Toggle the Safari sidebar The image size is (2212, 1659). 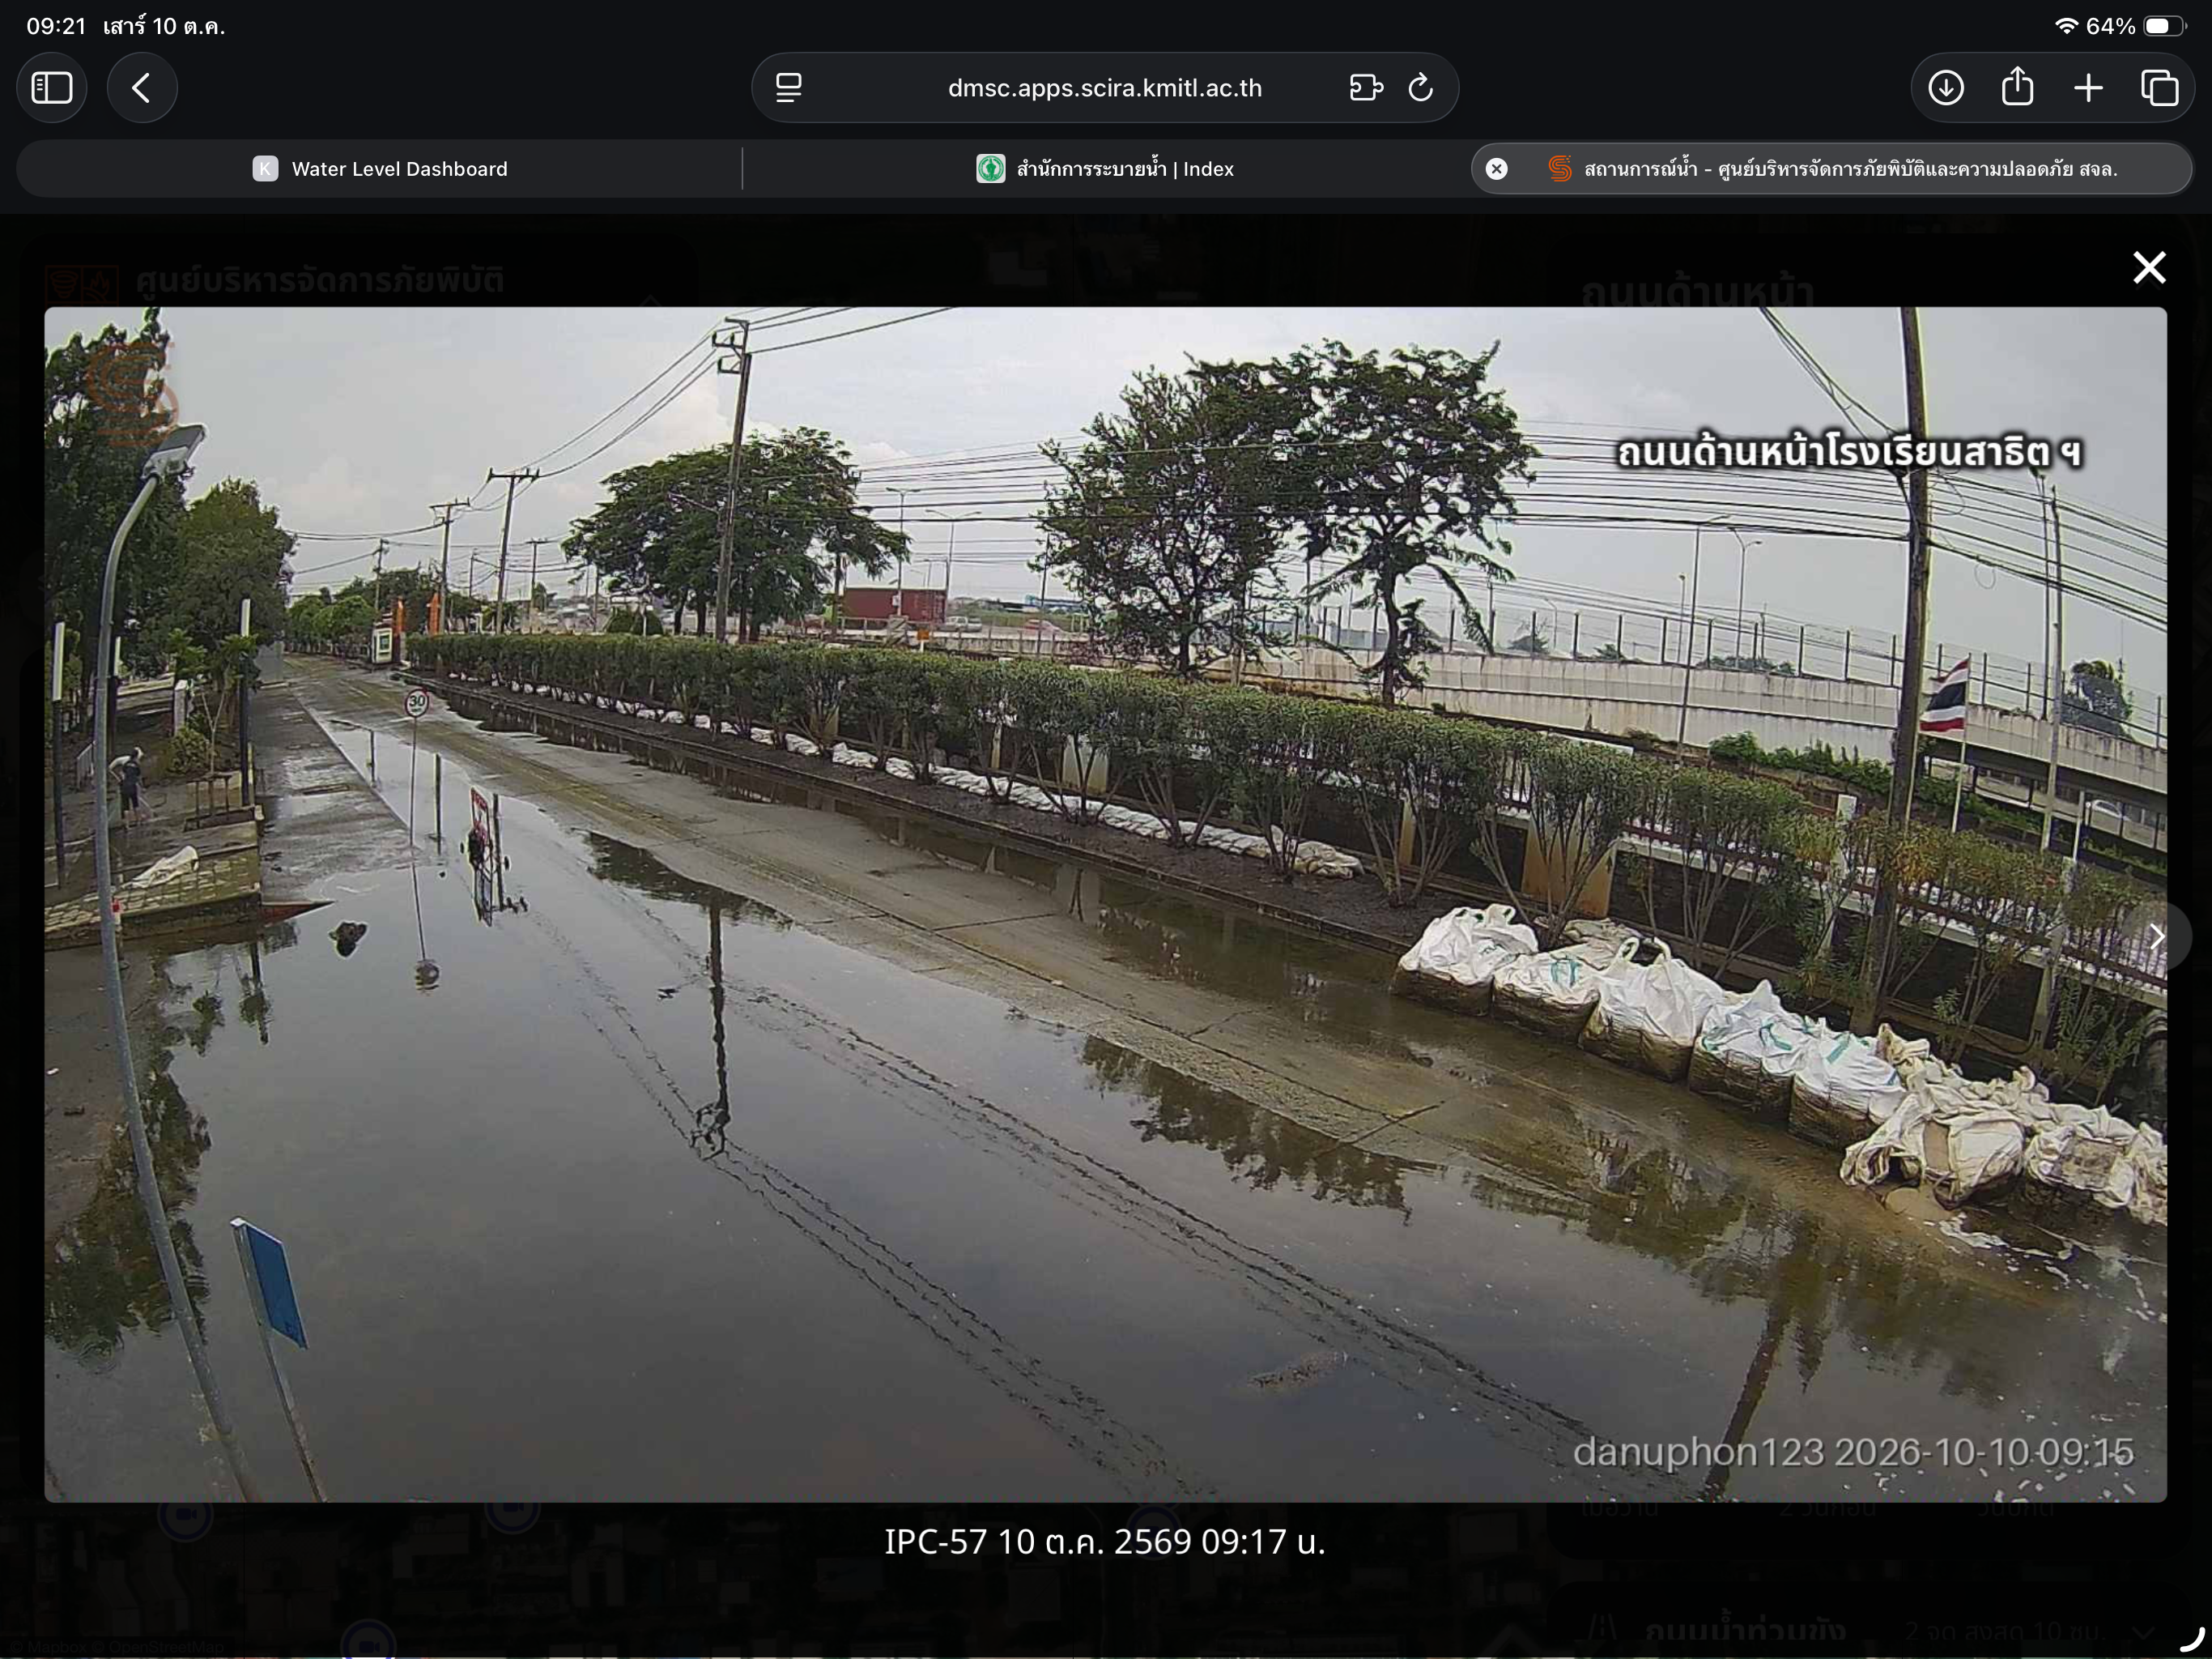click(x=52, y=88)
